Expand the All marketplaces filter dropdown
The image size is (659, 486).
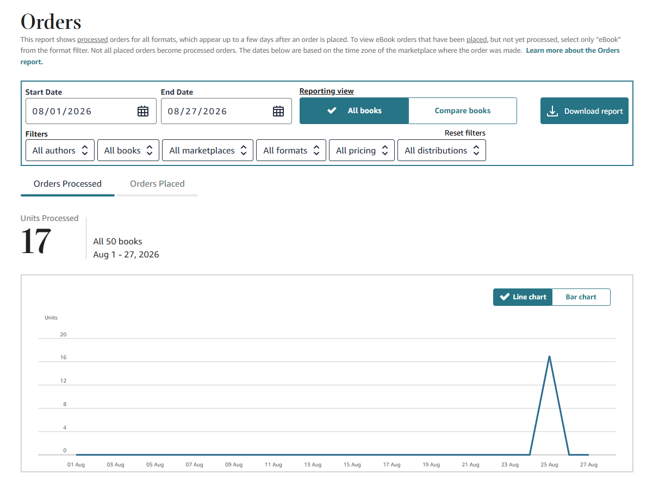208,151
